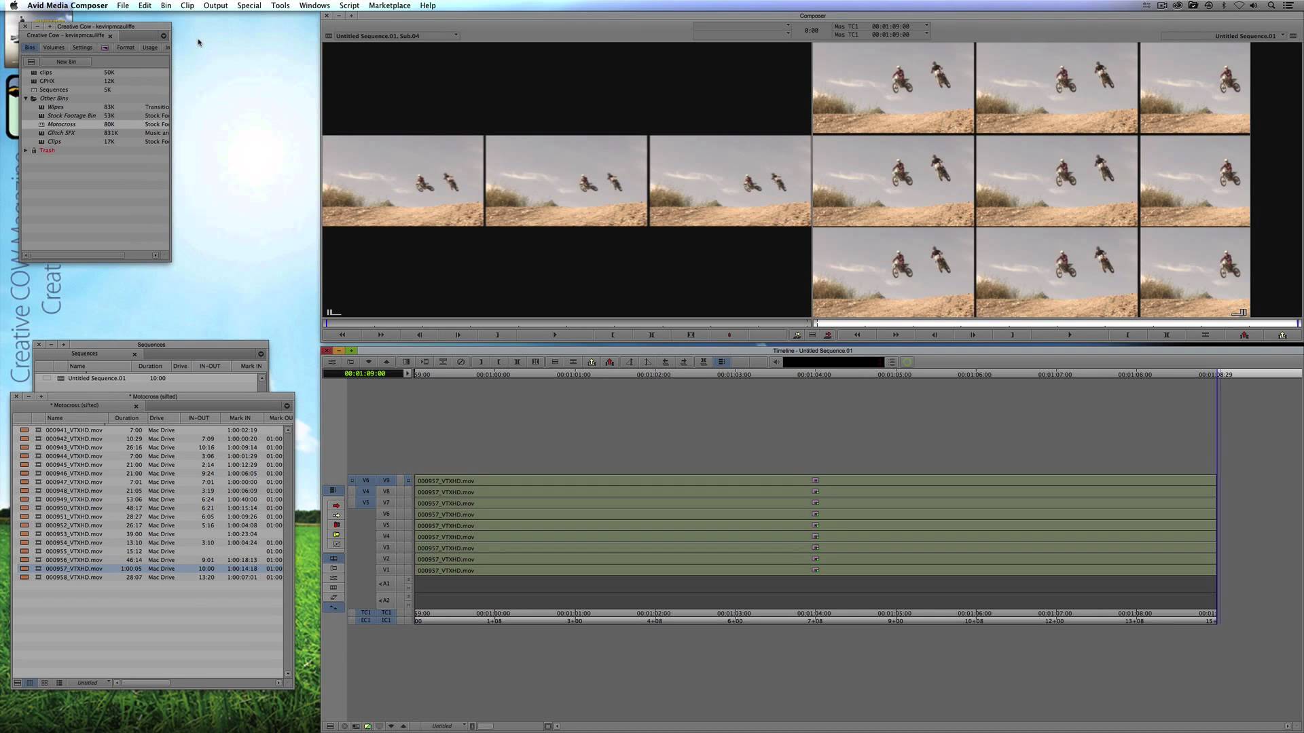Click Remove Effect icon in timeline toolbar
This screenshot has height=733, width=1304.
tap(461, 362)
